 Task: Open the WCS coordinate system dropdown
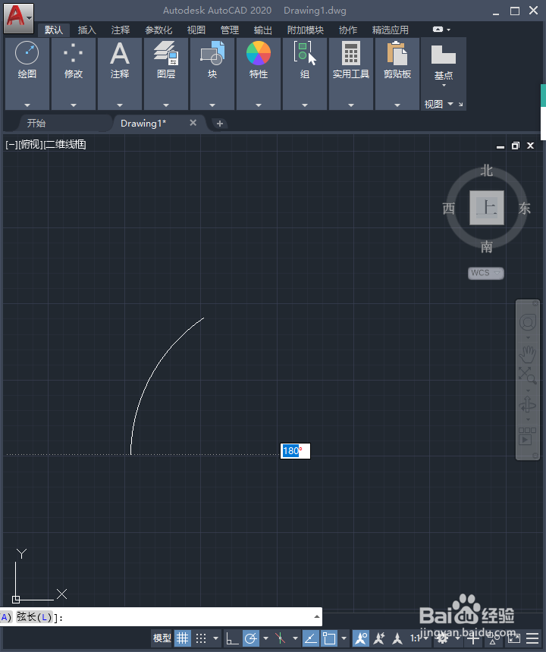click(x=485, y=273)
